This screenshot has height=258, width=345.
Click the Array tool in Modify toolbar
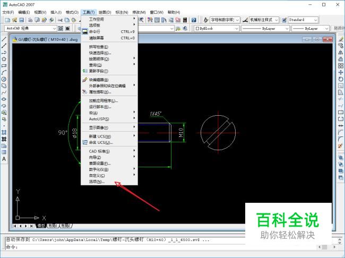[341, 66]
